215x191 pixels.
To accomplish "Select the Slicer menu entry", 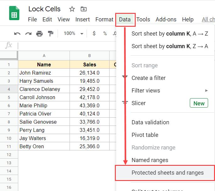I will 165,103.
